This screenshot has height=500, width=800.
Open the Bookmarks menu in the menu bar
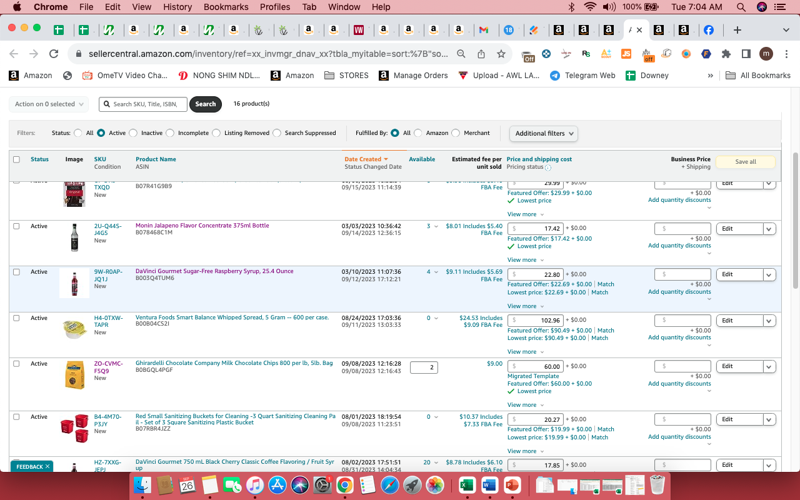tap(226, 7)
